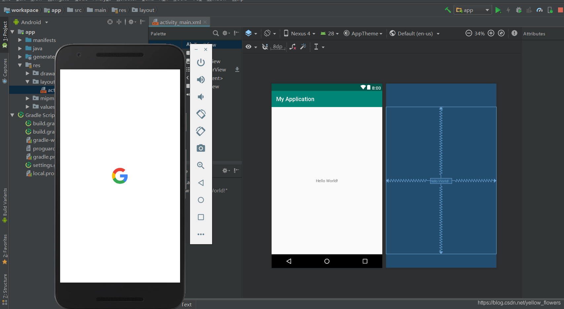Rotate the emulator right
The width and height of the screenshot is (564, 309).
(x=201, y=131)
